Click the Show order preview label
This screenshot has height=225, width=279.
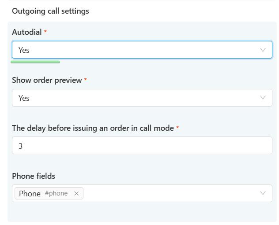(47, 80)
